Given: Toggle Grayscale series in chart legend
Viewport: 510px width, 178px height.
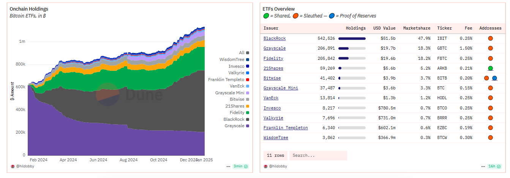Looking at the screenshot, I should click(x=237, y=126).
